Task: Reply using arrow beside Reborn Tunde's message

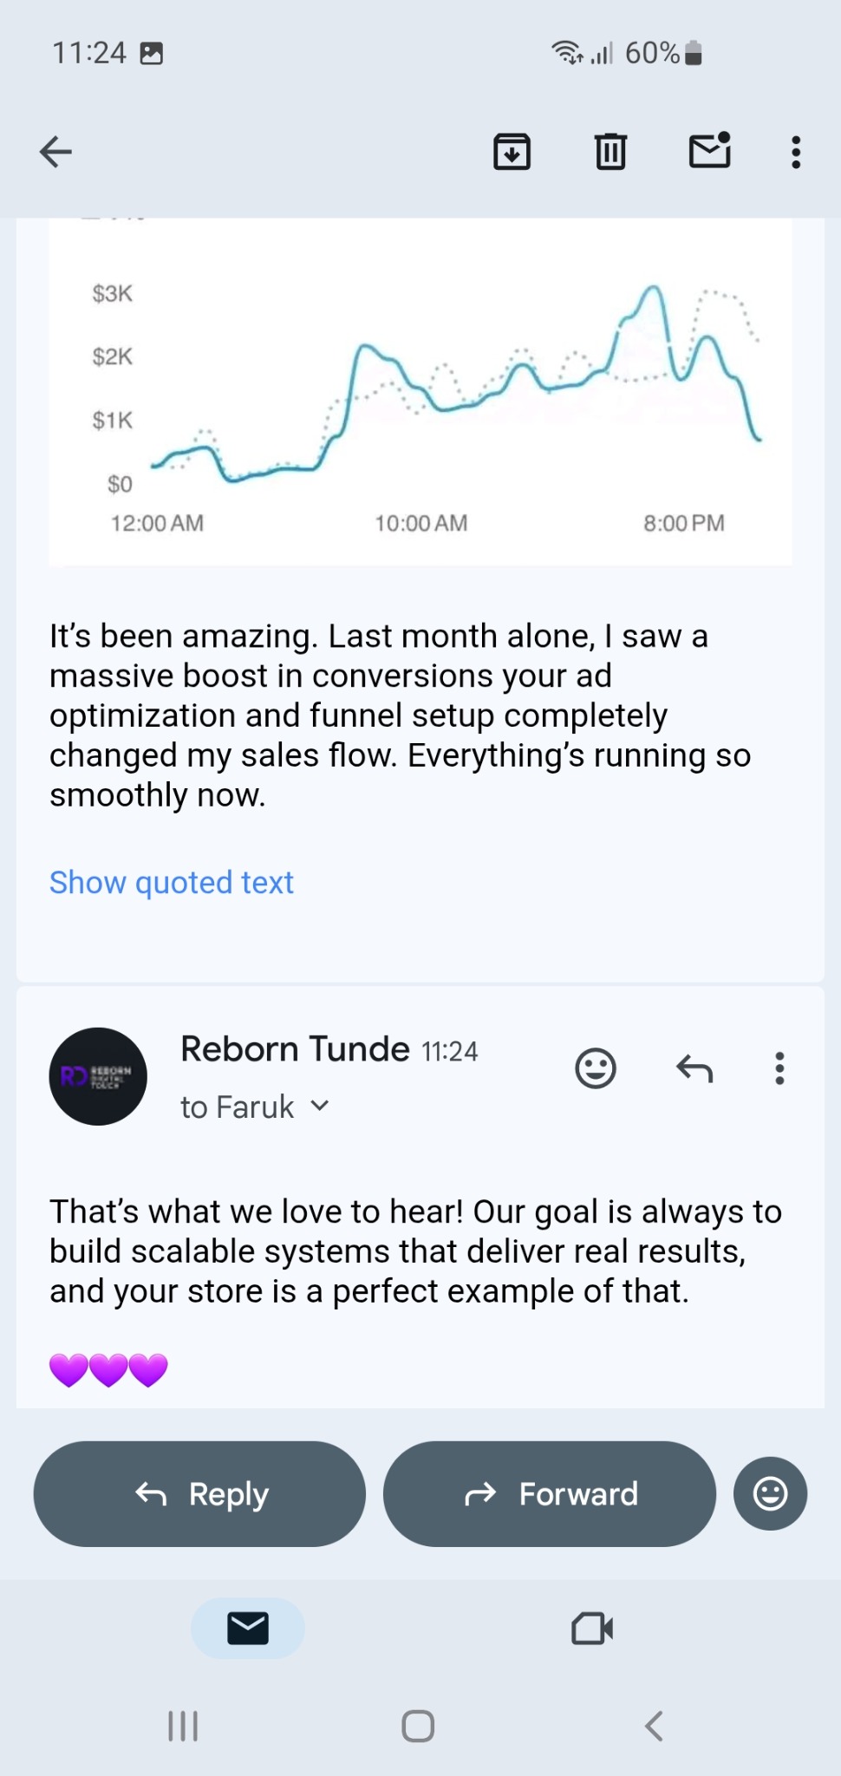Action: coord(694,1068)
